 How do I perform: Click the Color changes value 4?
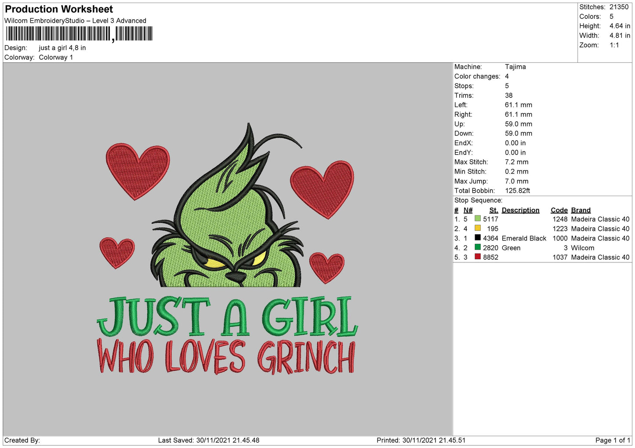click(x=507, y=76)
